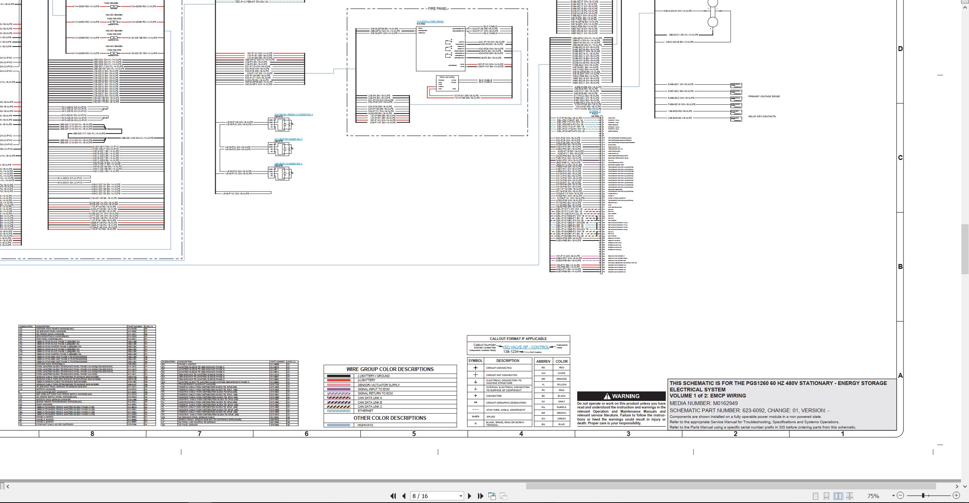The width and height of the screenshot is (969, 503).
Task: Click the HIGHWAYS blue swatch
Action: [x=338, y=425]
